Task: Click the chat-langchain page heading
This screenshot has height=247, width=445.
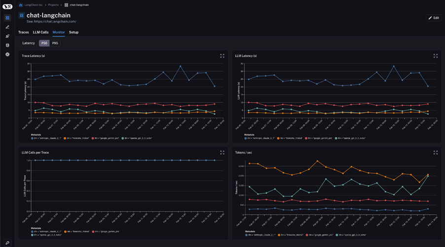Action: [x=48, y=15]
